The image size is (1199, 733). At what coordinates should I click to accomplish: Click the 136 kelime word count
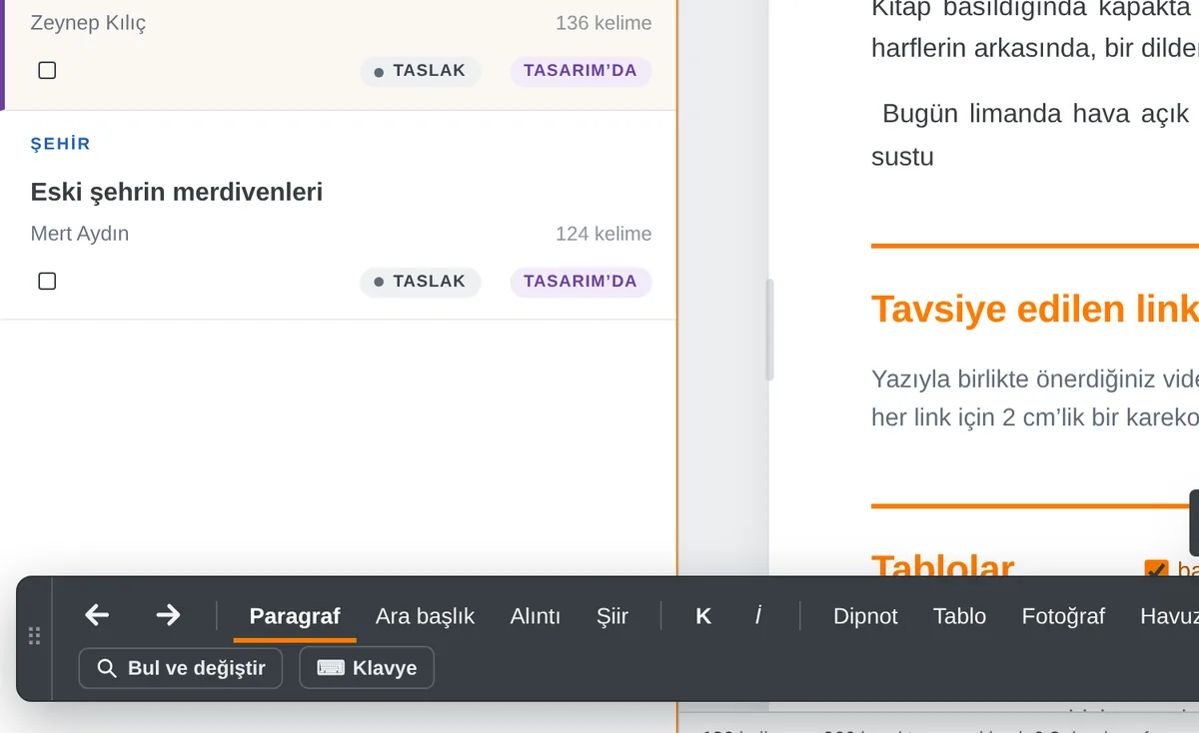tap(603, 23)
